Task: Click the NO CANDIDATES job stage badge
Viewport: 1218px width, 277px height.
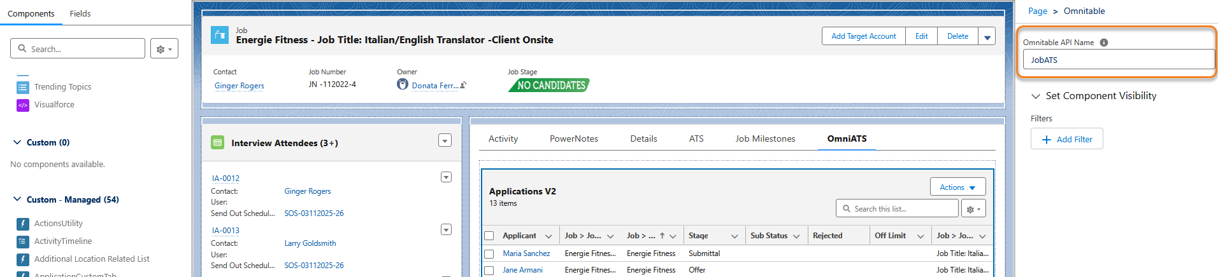Action: coord(549,85)
